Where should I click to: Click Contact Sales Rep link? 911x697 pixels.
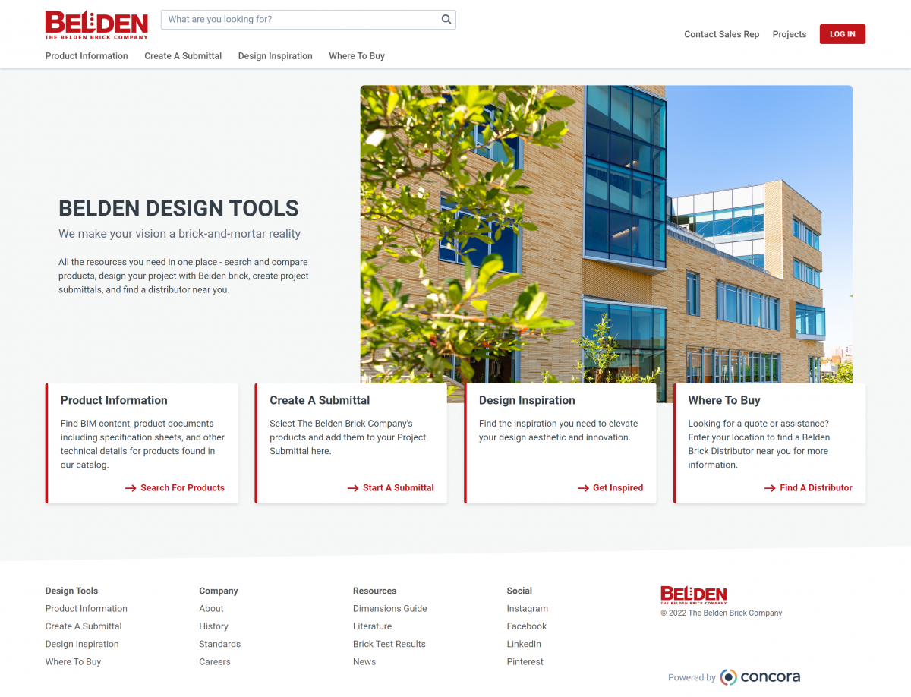721,34
